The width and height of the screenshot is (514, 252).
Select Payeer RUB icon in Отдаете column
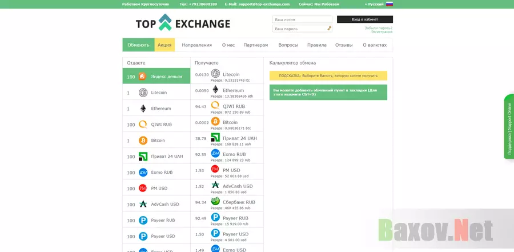[143, 220]
